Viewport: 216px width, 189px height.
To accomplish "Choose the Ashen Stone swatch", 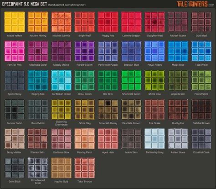I will click(178, 139).
